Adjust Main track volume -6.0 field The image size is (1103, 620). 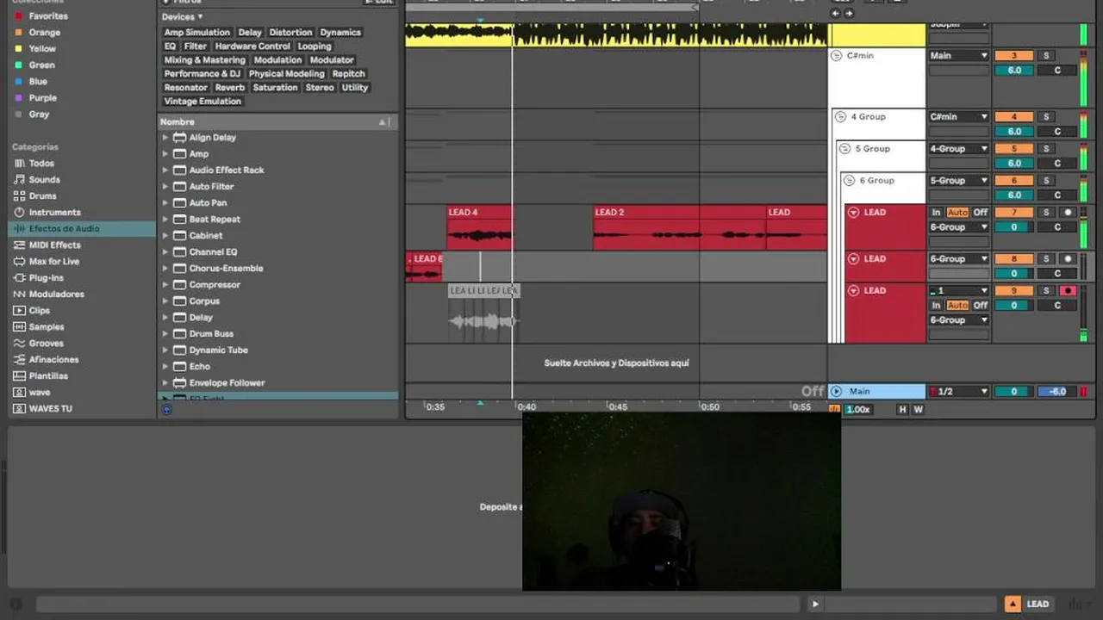click(1057, 392)
